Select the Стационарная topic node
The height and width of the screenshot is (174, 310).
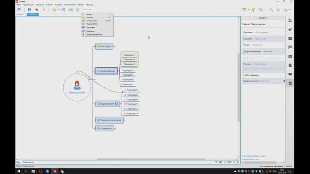coord(107,71)
